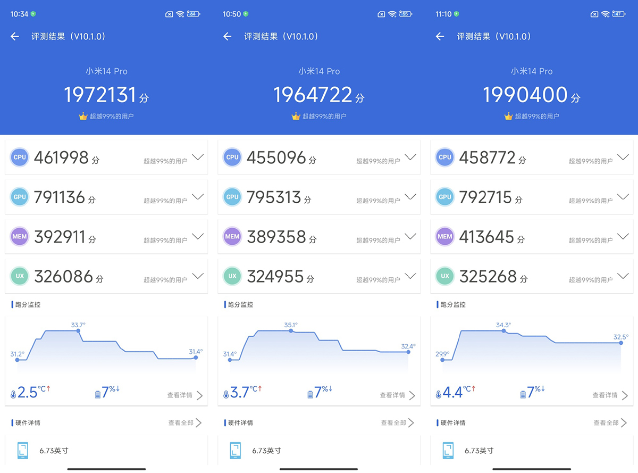638x473 pixels.
Task: Click the thermometer icon beside 2.5°C
Action: click(13, 395)
